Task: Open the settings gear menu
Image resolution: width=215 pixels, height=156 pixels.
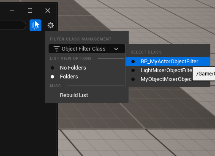Action: pyautogui.click(x=51, y=25)
